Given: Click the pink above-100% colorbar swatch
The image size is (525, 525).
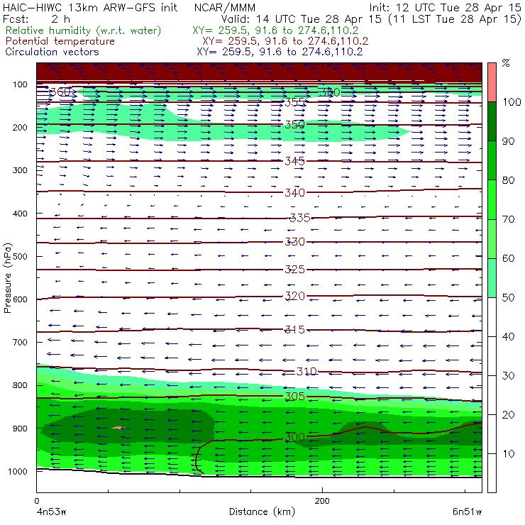Looking at the screenshot, I should (492, 82).
